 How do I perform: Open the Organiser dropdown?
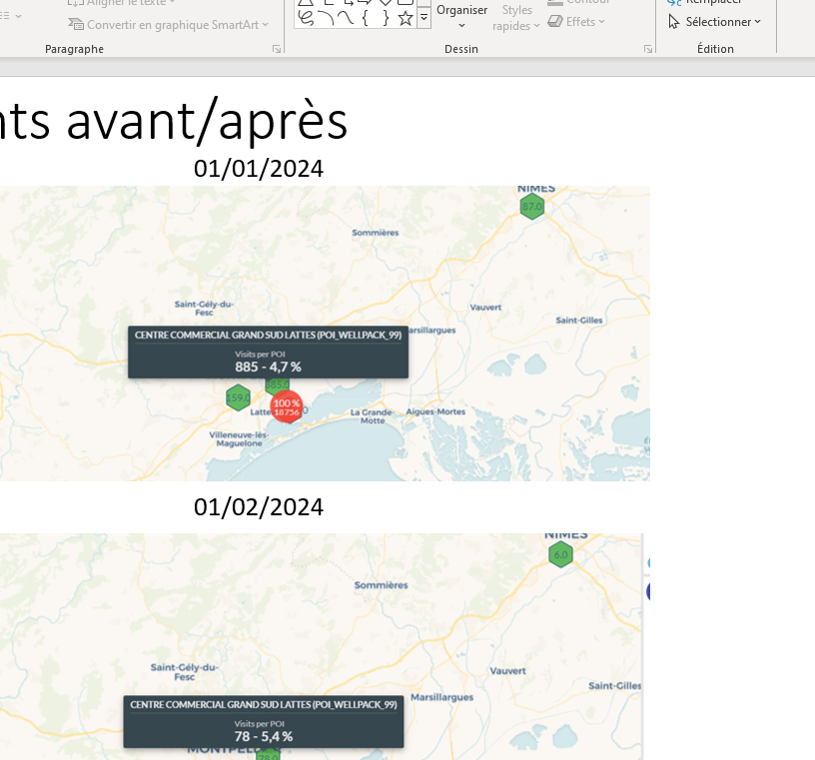pos(461,17)
